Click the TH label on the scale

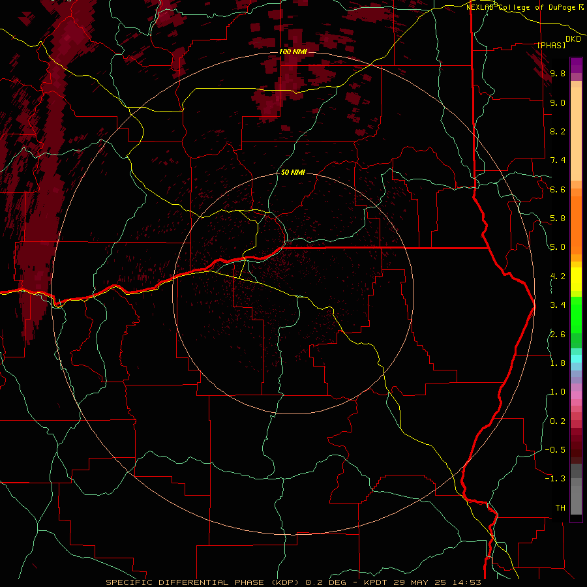tap(560, 508)
